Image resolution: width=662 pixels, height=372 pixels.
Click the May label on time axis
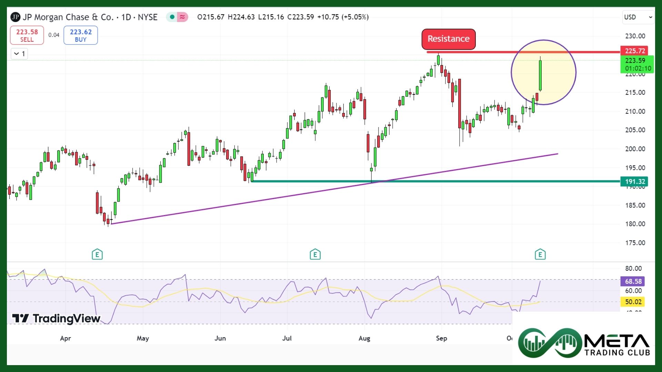click(x=143, y=338)
